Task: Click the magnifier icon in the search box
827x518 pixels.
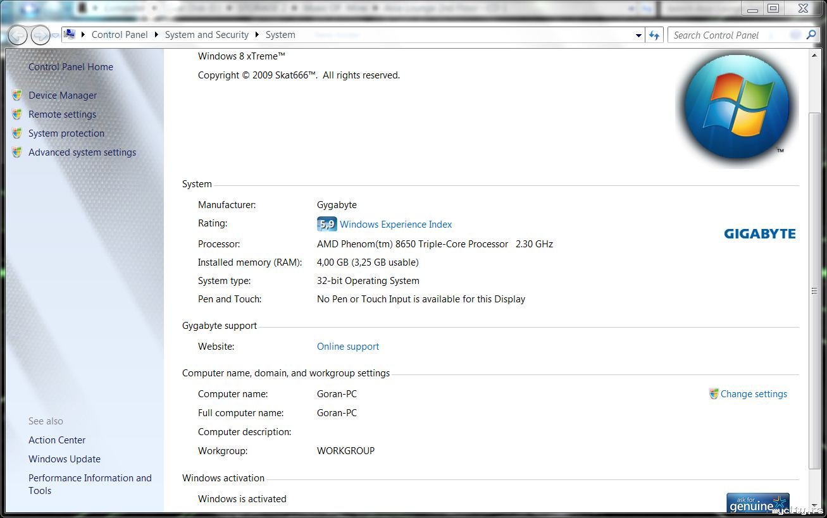Action: coord(811,35)
